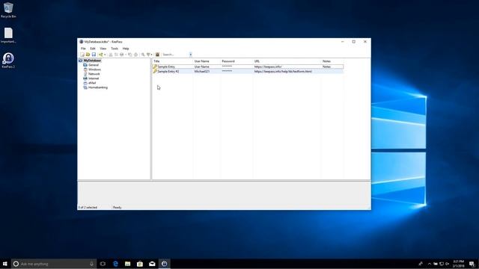479x269 pixels.
Task: Click the Find magnifier toolbar icon
Action: [143, 55]
